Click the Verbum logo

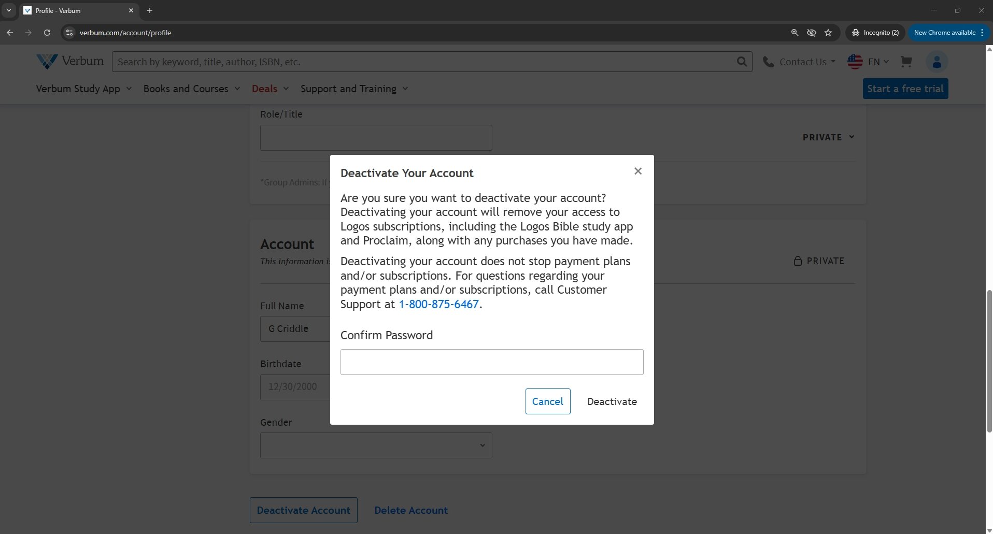click(x=70, y=61)
